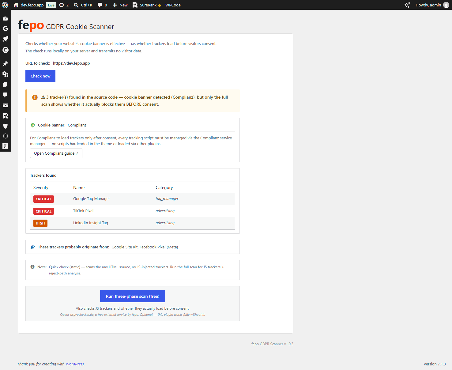Open Comments speech bubble in sidebar

click(x=5, y=95)
